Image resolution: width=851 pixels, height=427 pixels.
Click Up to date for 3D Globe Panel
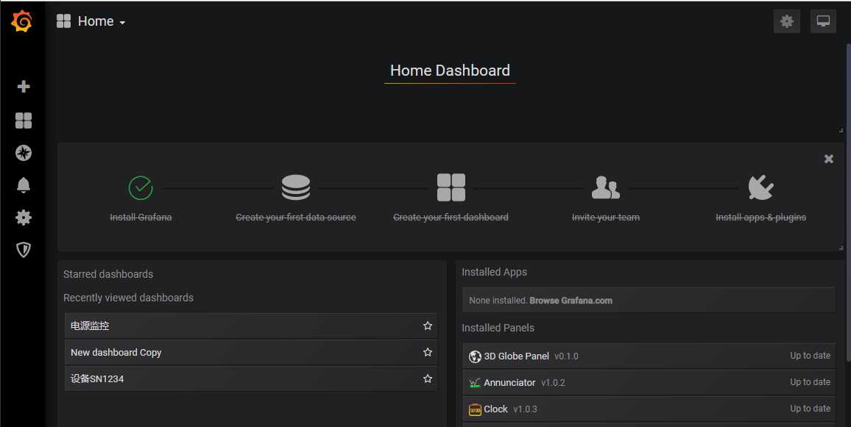point(810,356)
